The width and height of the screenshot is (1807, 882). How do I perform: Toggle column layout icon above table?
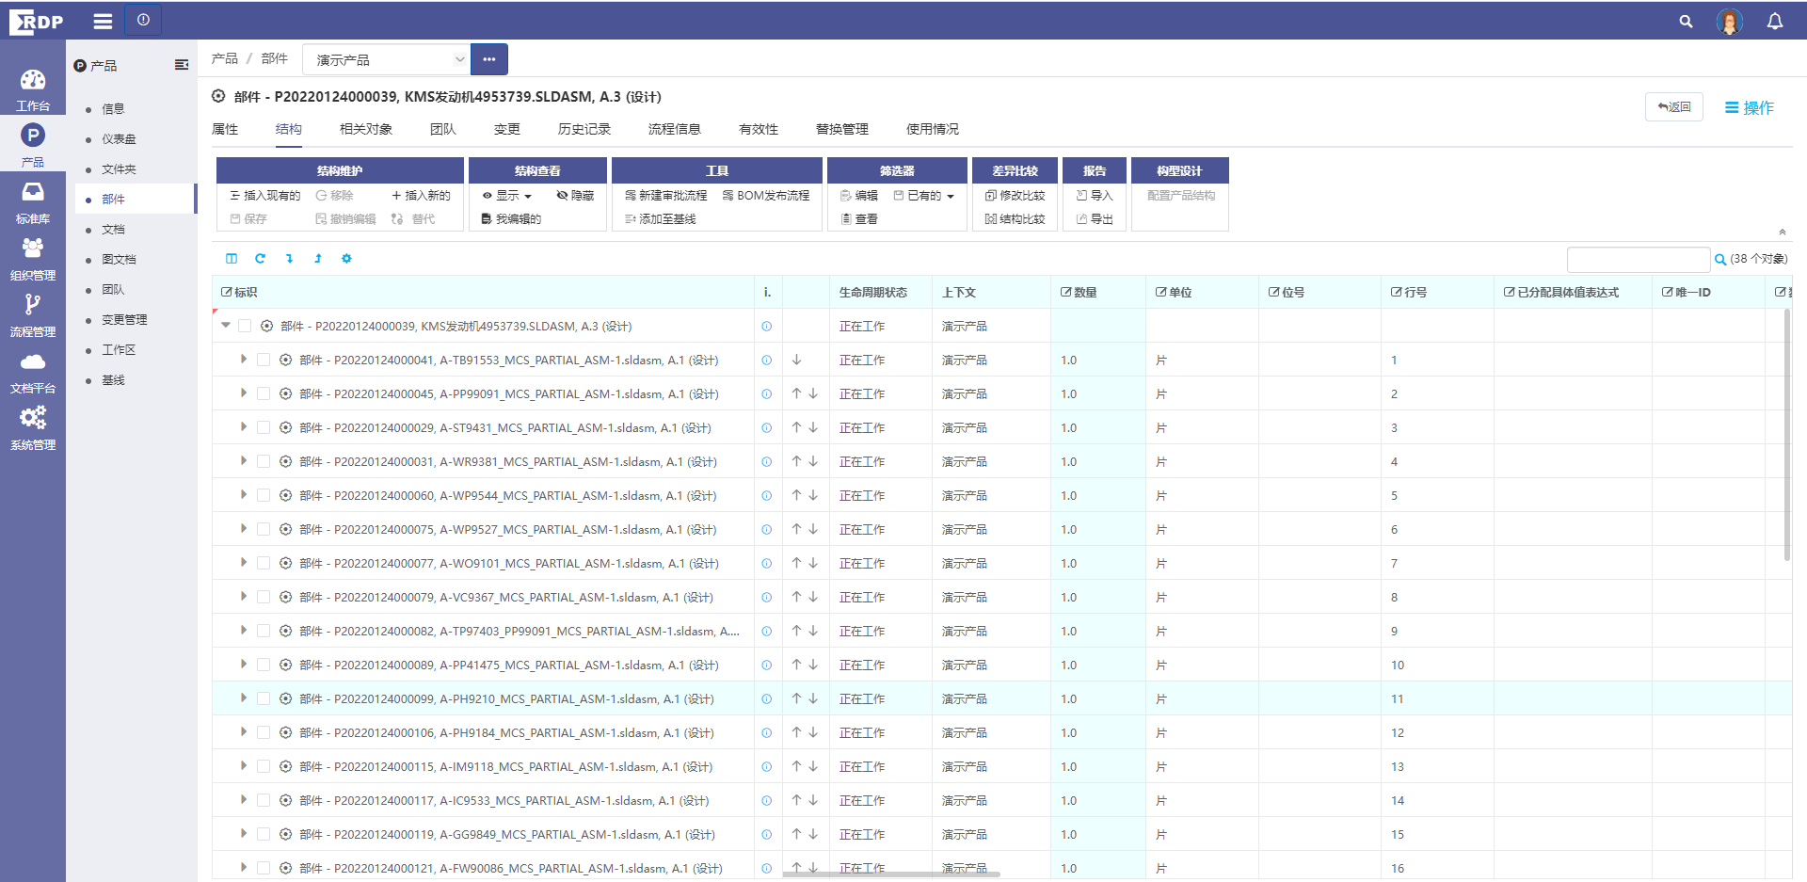(232, 258)
